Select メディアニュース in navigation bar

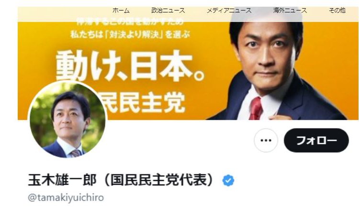(229, 11)
